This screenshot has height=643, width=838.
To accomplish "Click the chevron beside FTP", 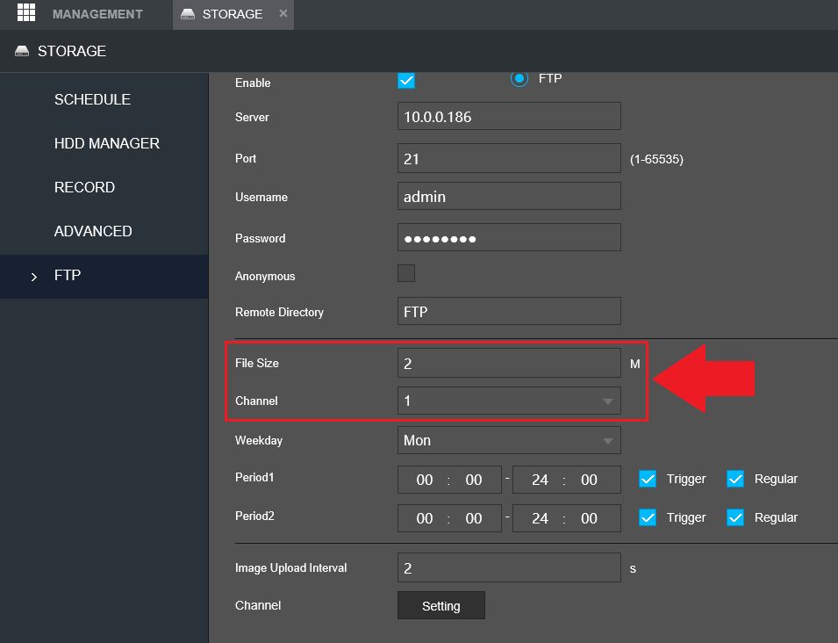I will point(34,277).
